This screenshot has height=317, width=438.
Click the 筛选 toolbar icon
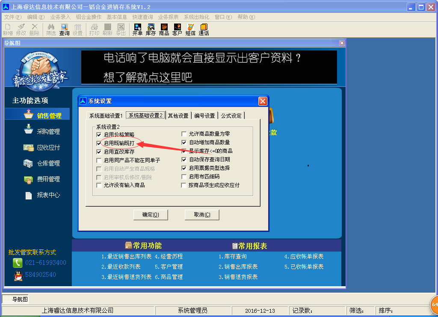(51, 30)
